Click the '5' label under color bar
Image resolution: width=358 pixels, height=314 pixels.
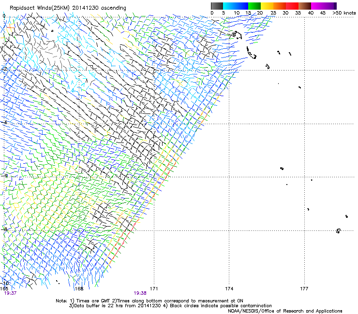[x=224, y=13]
